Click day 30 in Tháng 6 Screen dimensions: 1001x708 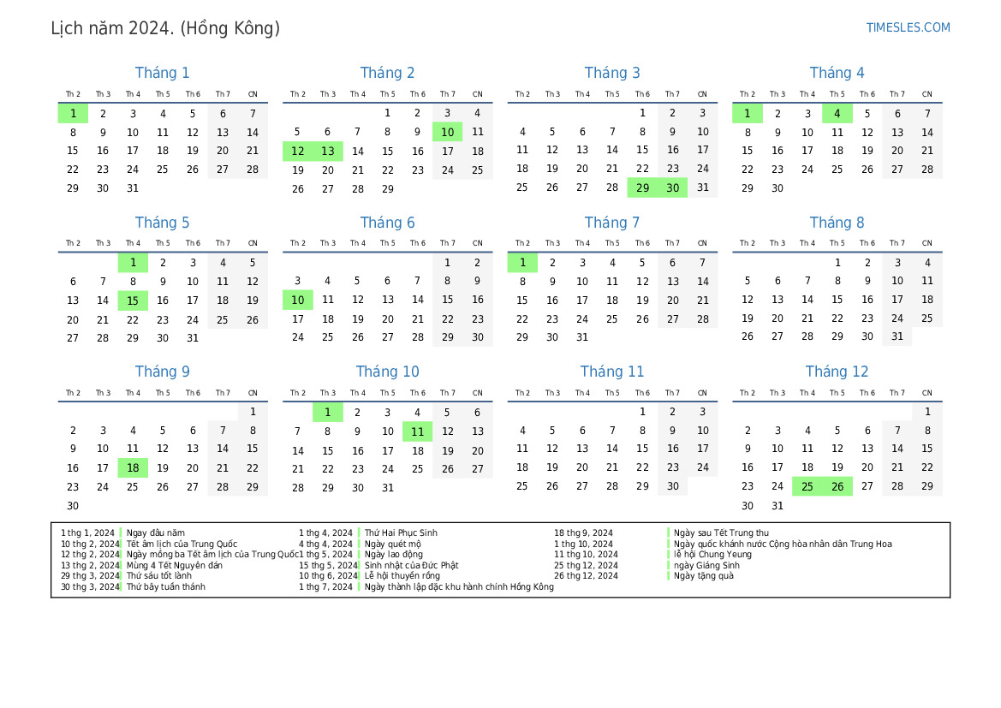(x=478, y=337)
